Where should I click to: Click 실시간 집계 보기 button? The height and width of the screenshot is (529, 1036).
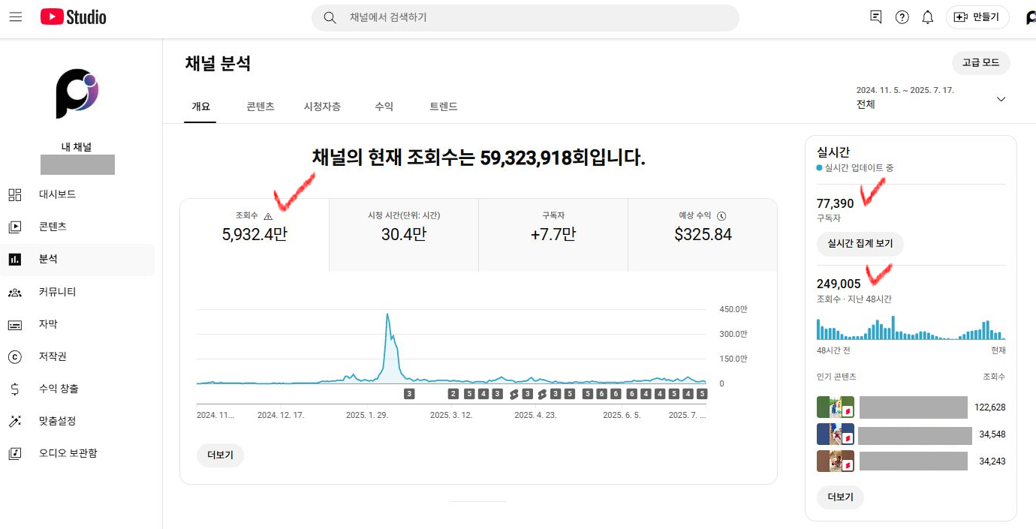(860, 243)
